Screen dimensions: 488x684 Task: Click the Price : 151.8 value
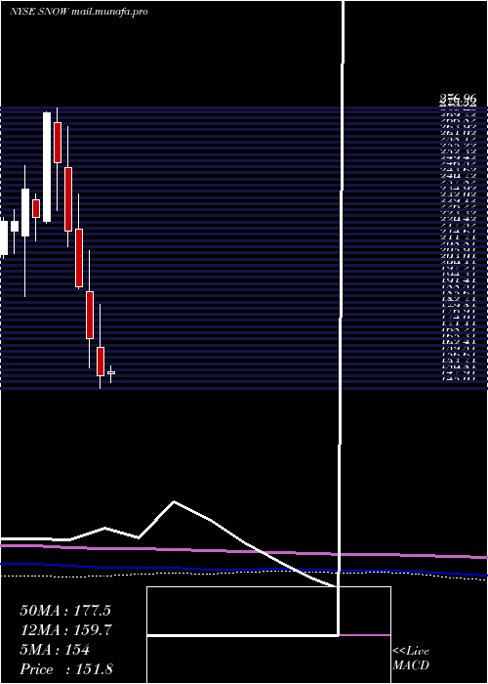pyautogui.click(x=66, y=669)
